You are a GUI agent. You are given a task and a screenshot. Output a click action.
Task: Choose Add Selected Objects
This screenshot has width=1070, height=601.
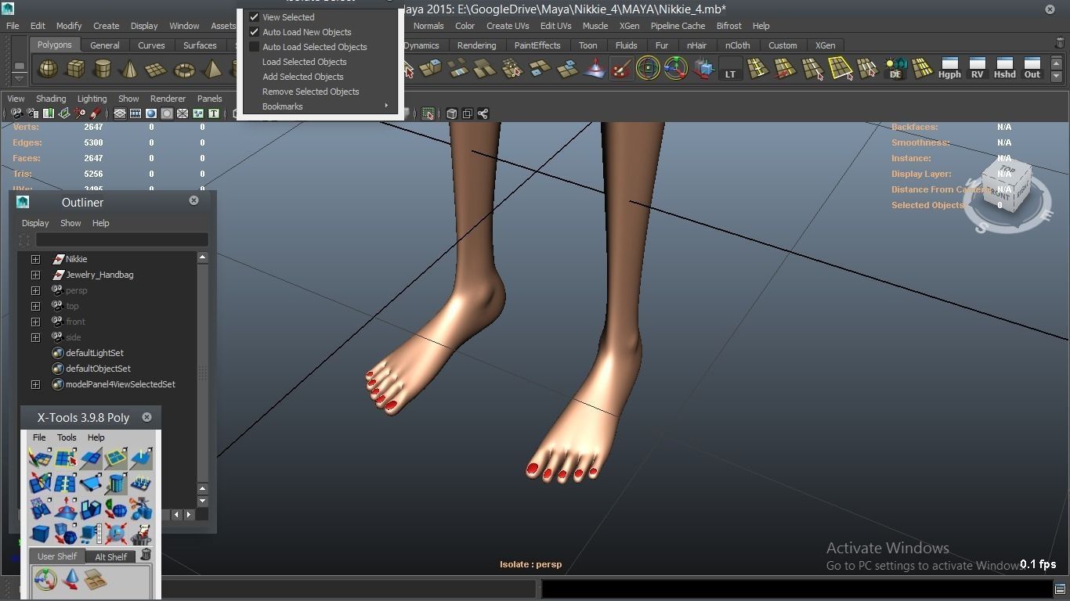302,77
